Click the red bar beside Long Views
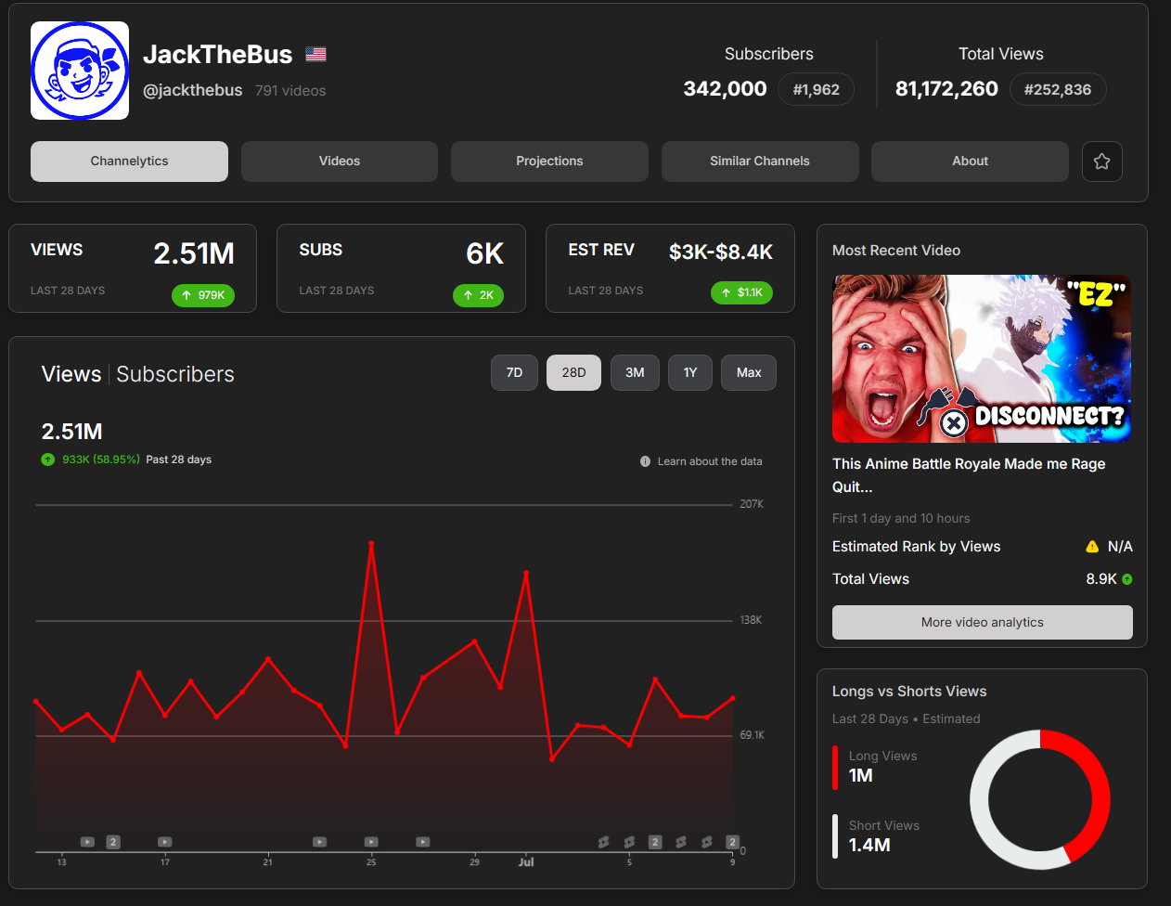Image resolution: width=1171 pixels, height=906 pixels. [835, 768]
